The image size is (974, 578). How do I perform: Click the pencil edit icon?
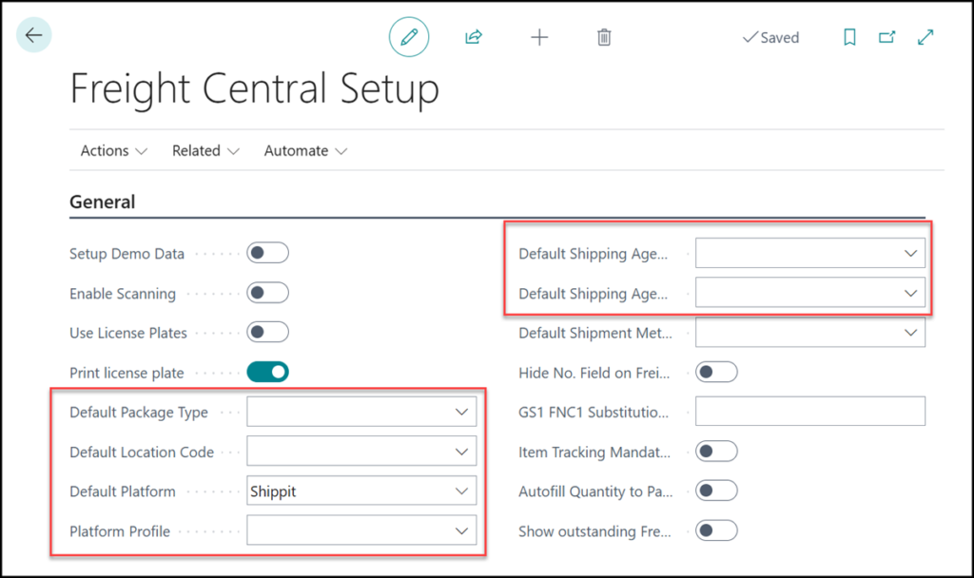pyautogui.click(x=409, y=37)
